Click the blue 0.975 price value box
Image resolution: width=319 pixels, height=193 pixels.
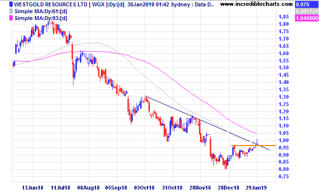tap(306, 4)
